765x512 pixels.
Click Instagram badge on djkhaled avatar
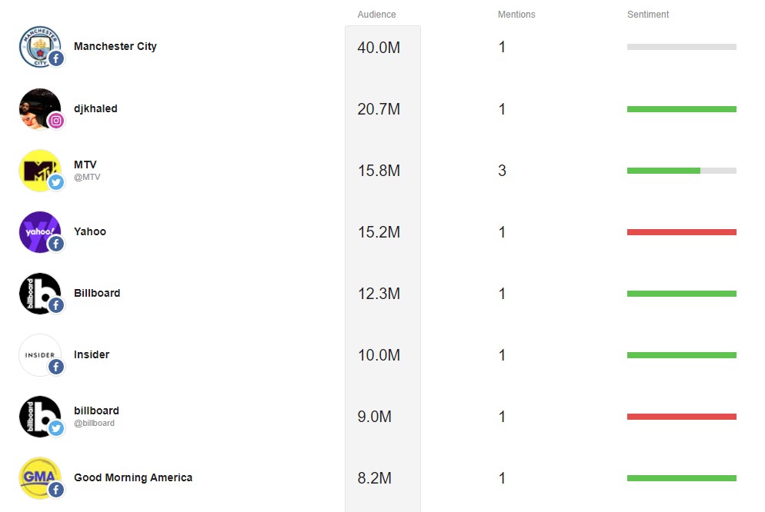coord(56,121)
